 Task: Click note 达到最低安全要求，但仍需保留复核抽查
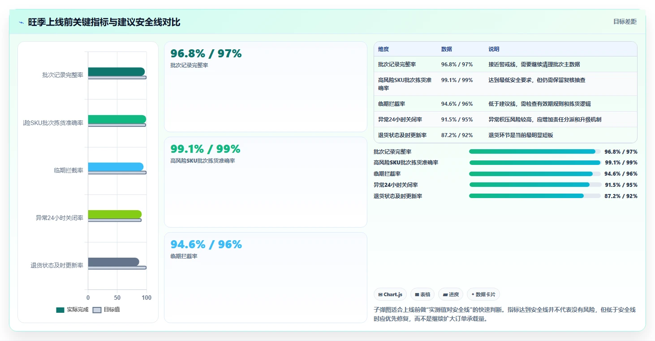537,80
